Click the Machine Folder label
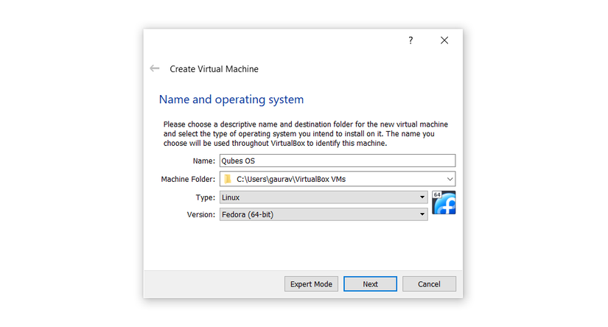608x327 pixels. point(188,179)
